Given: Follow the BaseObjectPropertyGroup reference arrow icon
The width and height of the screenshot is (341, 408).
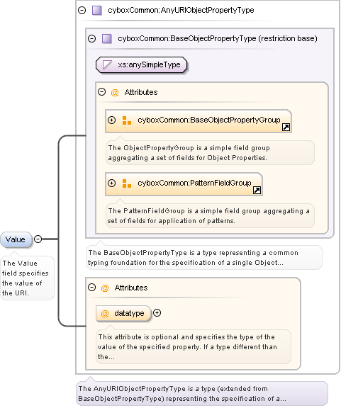Looking at the screenshot, I should 286,127.
